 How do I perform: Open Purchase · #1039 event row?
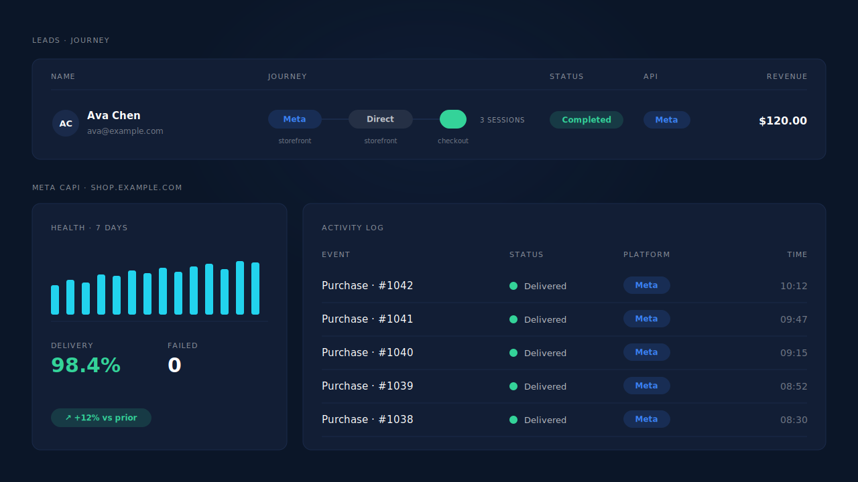coord(564,386)
